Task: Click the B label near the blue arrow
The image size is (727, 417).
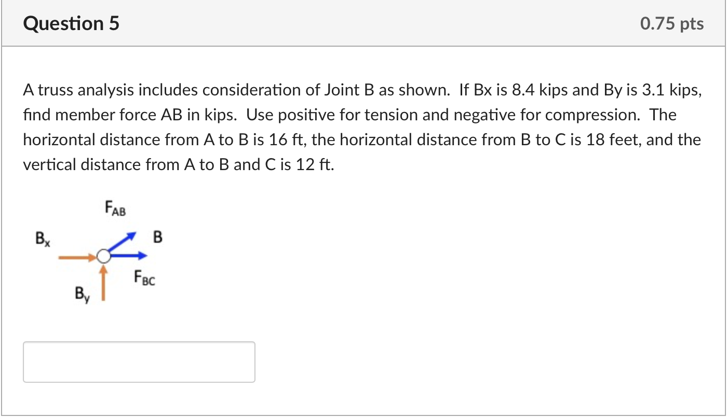Action: click(x=157, y=238)
